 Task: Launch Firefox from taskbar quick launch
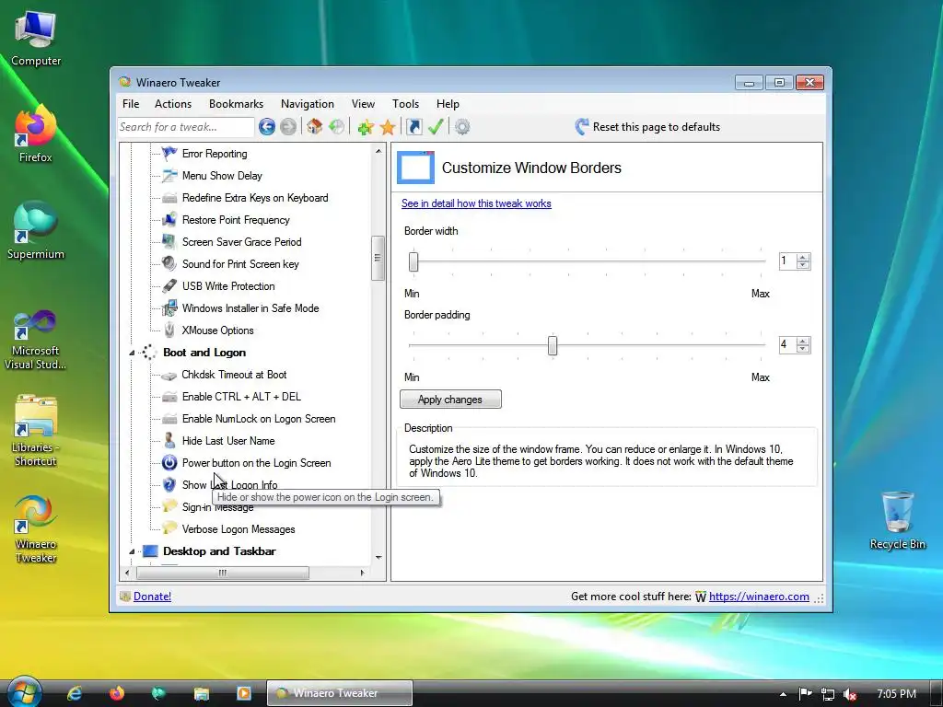point(117,694)
